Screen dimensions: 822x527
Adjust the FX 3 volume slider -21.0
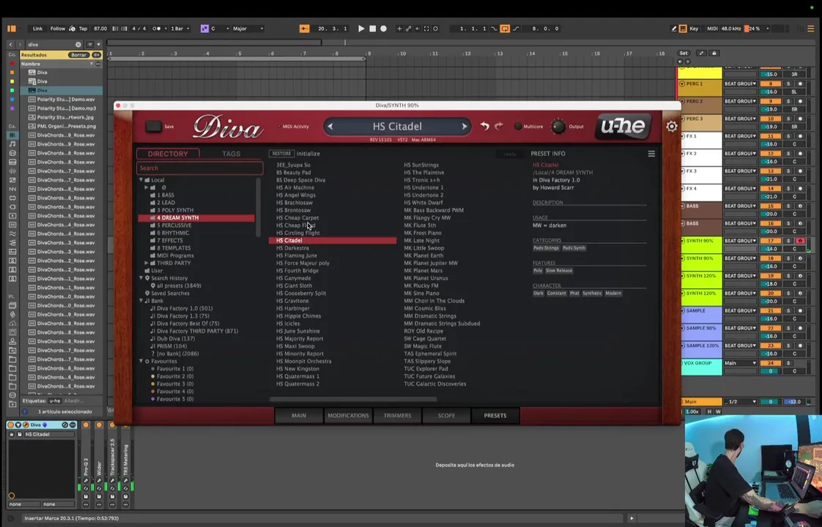(x=771, y=179)
